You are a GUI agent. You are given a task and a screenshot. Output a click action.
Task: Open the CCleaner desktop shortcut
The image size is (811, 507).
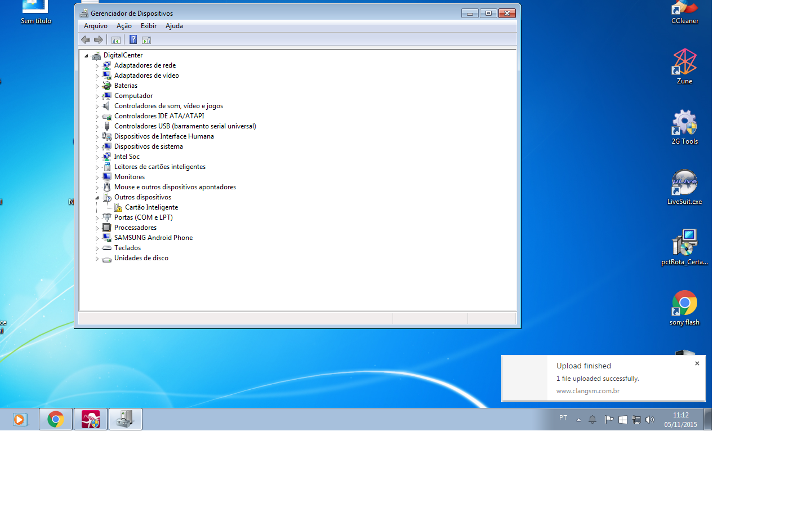(684, 12)
